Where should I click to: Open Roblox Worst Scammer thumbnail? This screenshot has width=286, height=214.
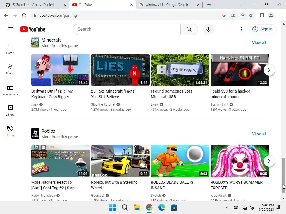pos(240,161)
